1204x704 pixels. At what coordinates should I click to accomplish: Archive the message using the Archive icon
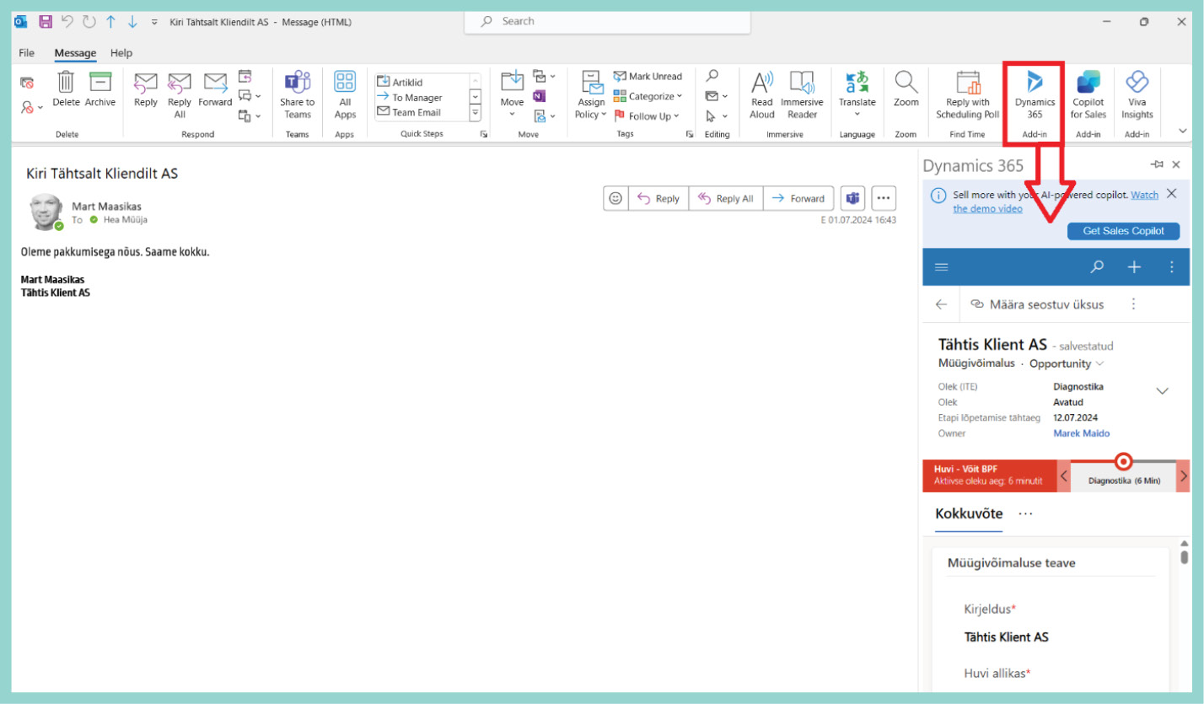(100, 83)
